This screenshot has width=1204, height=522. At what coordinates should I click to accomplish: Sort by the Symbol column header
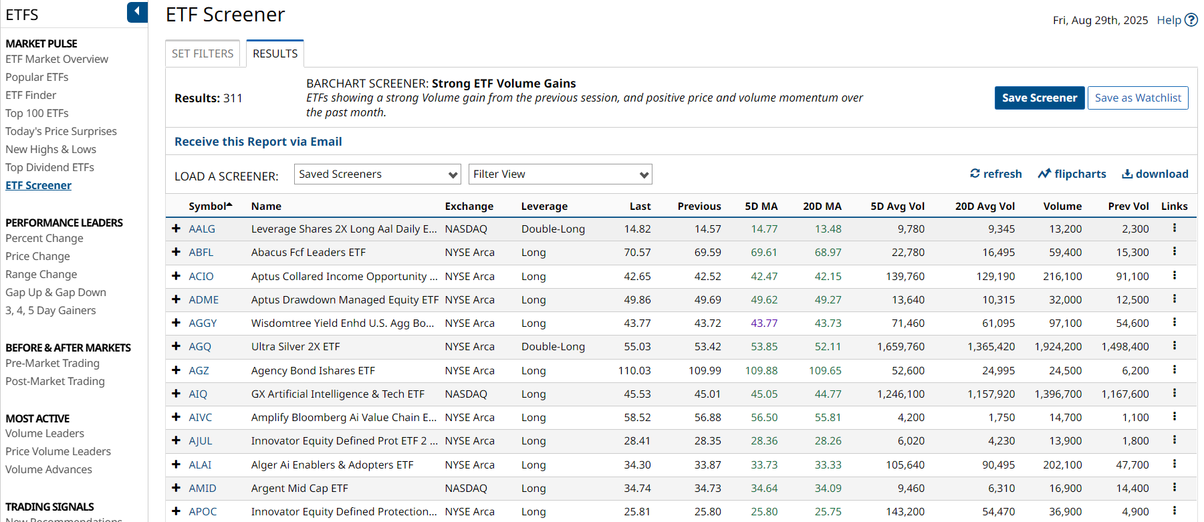pyautogui.click(x=210, y=206)
